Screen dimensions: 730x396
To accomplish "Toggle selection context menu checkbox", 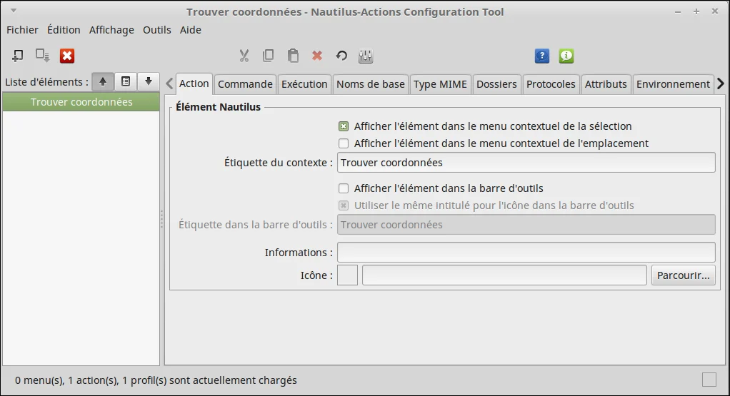I will tap(344, 126).
